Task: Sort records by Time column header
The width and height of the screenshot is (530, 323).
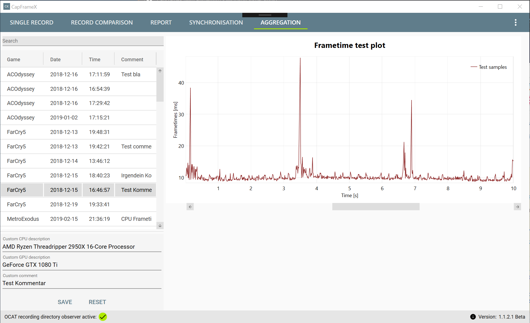Action: [x=98, y=59]
